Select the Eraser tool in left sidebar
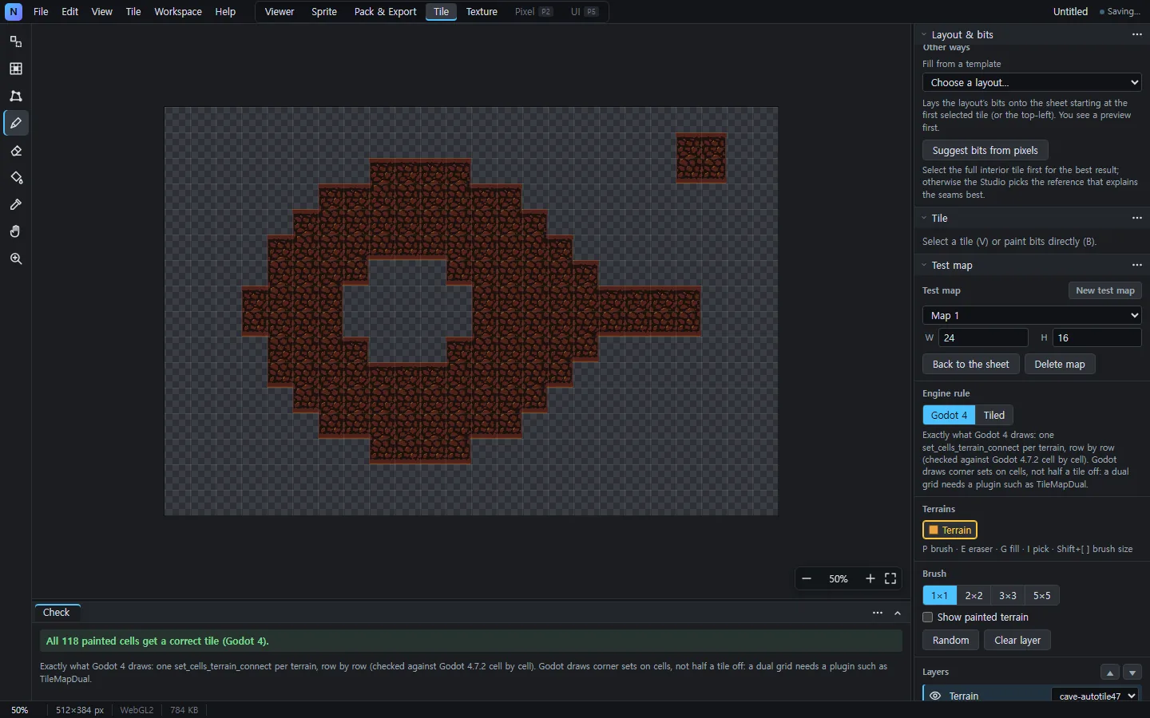1150x718 pixels. (16, 151)
